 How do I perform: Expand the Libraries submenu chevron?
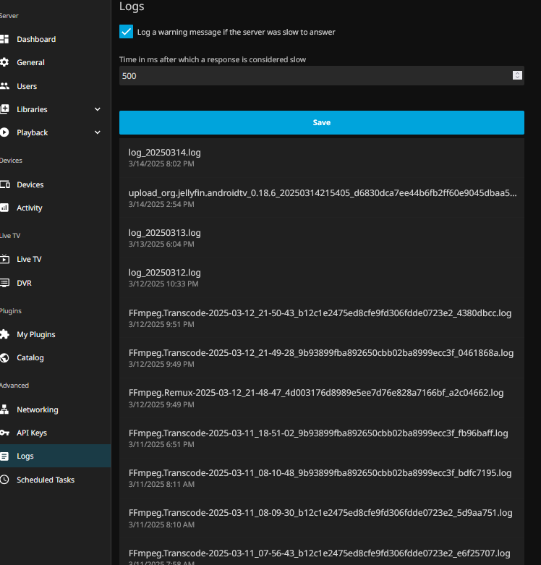[98, 109]
